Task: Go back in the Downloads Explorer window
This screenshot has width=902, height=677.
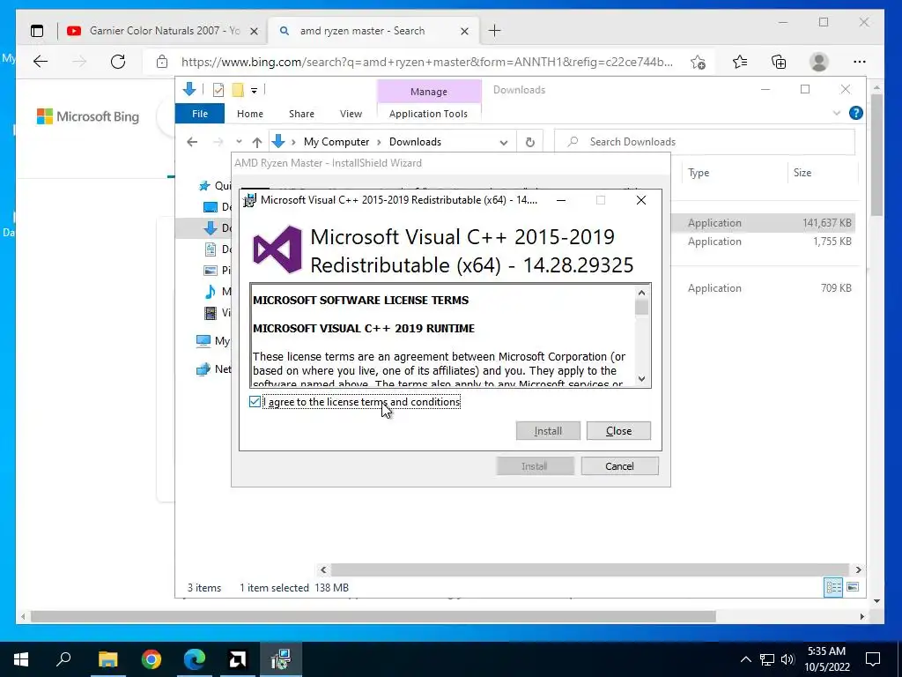Action: tap(192, 142)
